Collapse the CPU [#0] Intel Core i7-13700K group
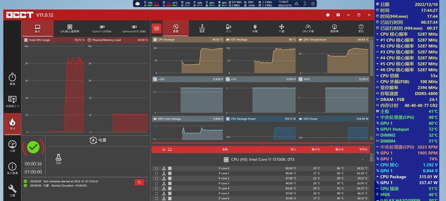Image resolution: width=446 pixels, height=201 pixels. click(x=363, y=159)
